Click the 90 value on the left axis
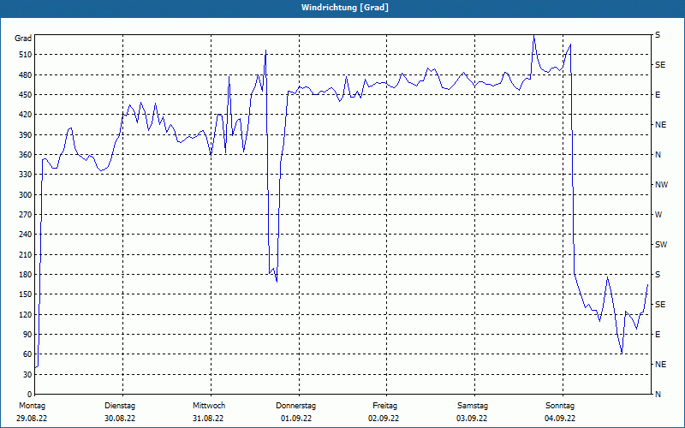The width and height of the screenshot is (685, 428). click(28, 335)
